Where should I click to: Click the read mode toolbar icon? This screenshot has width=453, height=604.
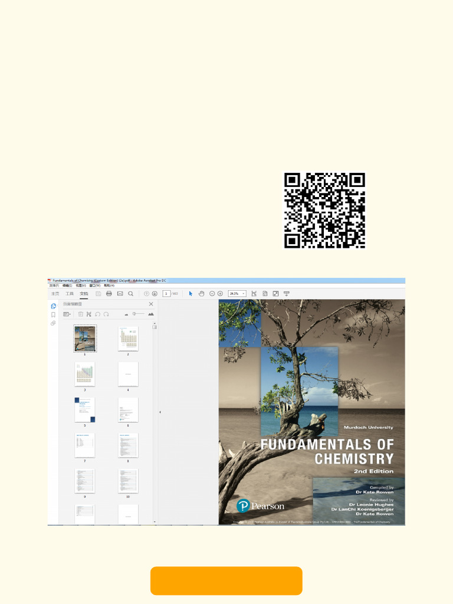[287, 294]
